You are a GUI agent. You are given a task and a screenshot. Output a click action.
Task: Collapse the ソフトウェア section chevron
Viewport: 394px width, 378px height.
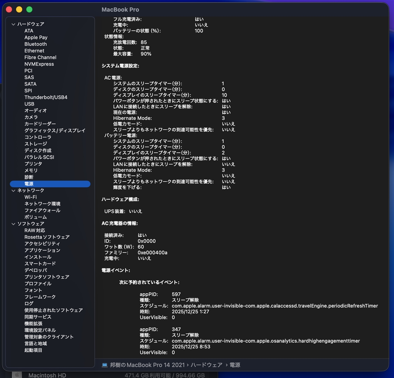13,224
